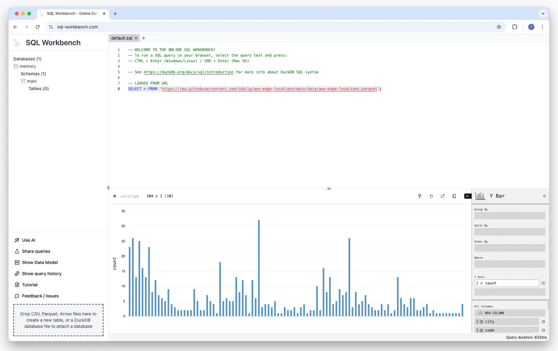Open the Chrome three-dot menu
The height and width of the screenshot is (351, 558).
(542, 27)
